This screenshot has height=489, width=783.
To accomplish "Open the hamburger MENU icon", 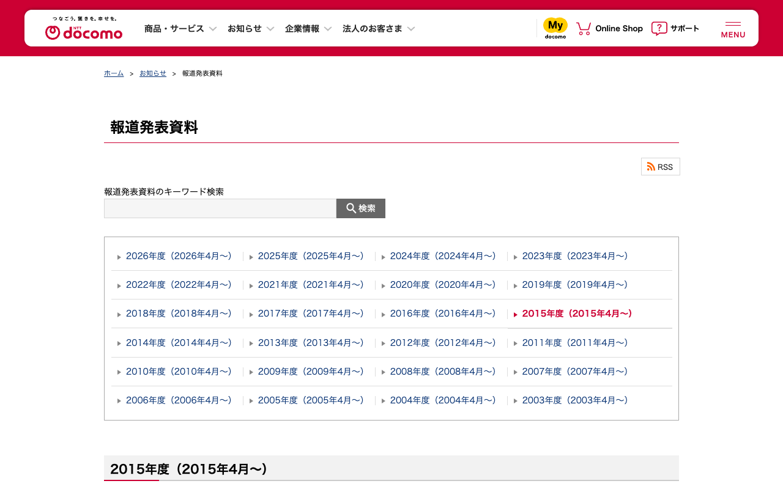I will (733, 29).
